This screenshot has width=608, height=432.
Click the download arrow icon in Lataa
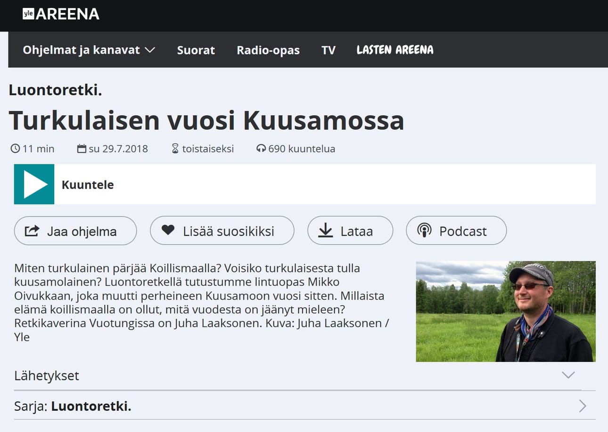tap(325, 230)
